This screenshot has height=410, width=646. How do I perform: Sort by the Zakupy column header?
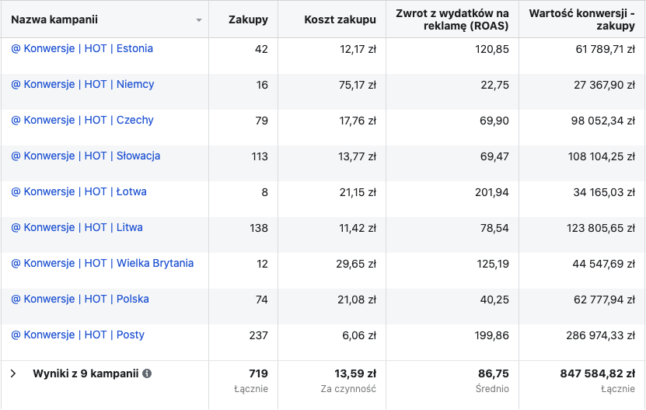point(248,19)
